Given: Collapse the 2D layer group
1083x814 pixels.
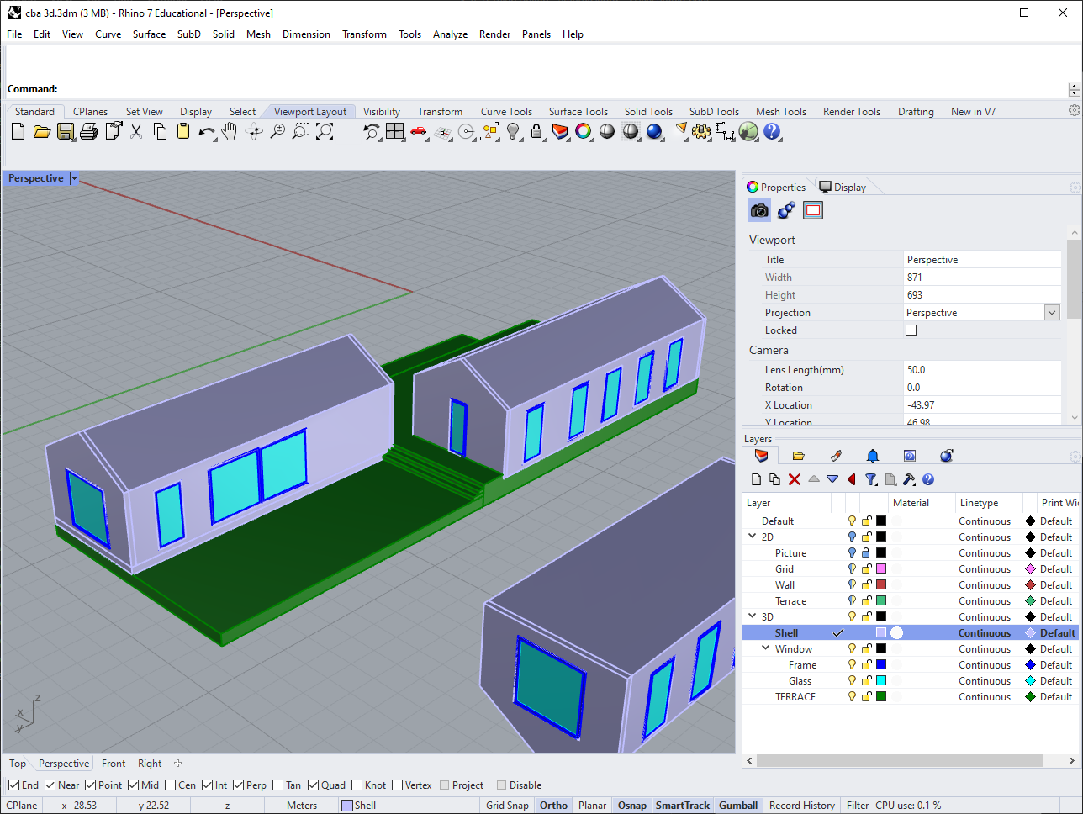Looking at the screenshot, I should pyautogui.click(x=753, y=536).
